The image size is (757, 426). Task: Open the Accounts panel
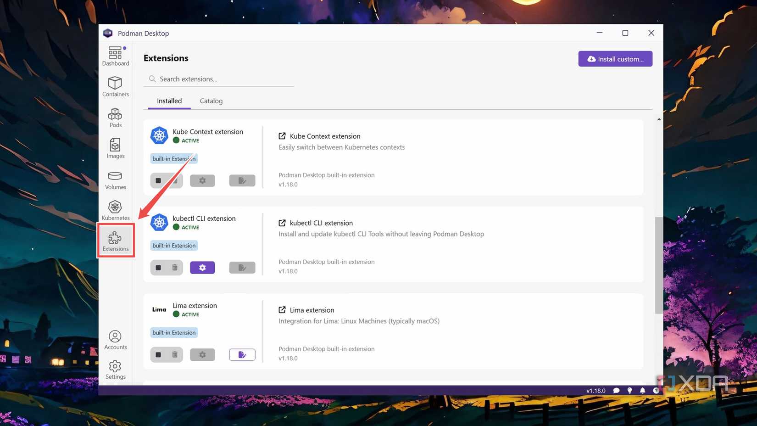[115, 340]
